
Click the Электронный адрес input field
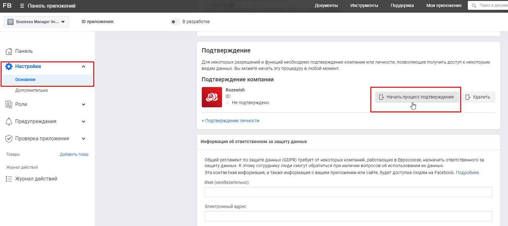point(348,216)
